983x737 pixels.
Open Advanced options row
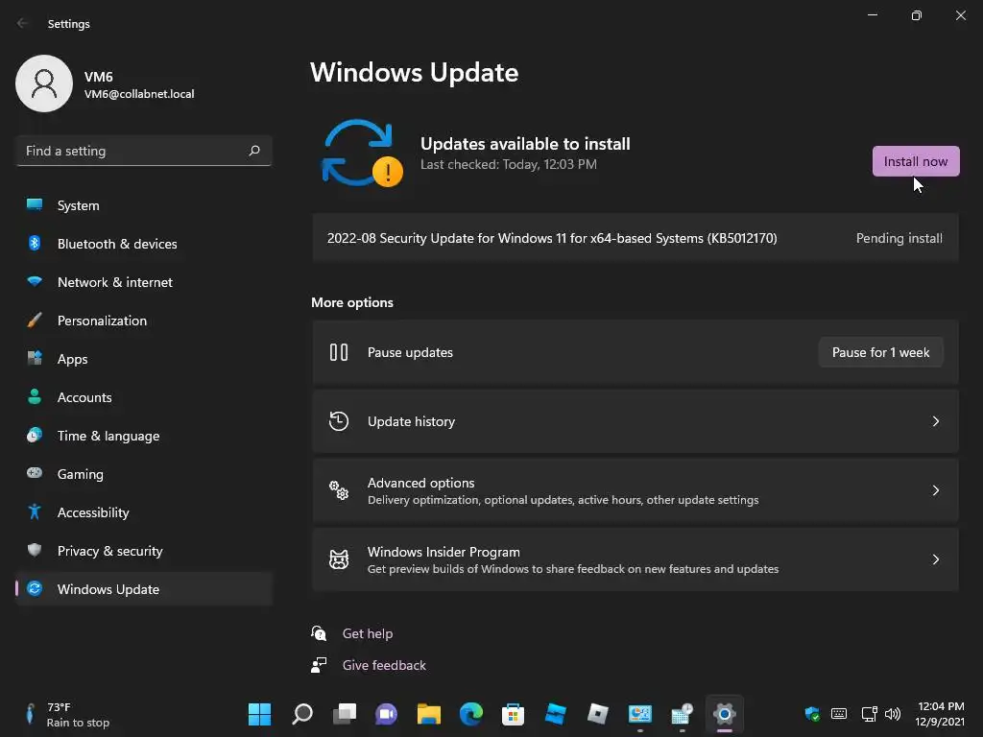pos(635,490)
